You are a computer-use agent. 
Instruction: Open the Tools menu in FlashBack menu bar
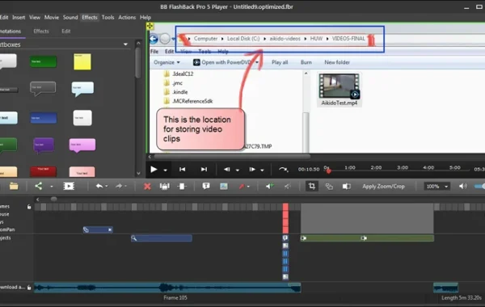coord(108,17)
